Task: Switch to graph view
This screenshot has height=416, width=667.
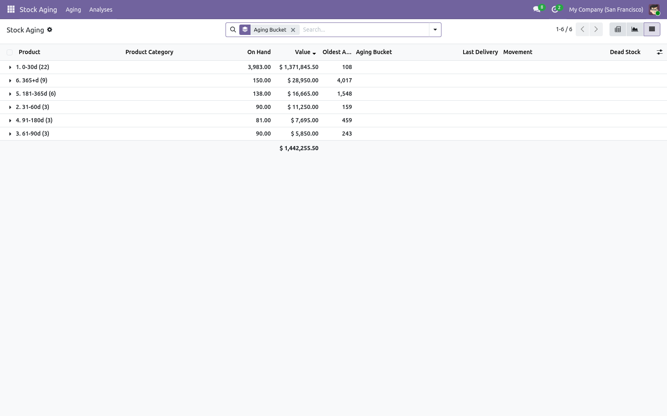Action: 635,30
